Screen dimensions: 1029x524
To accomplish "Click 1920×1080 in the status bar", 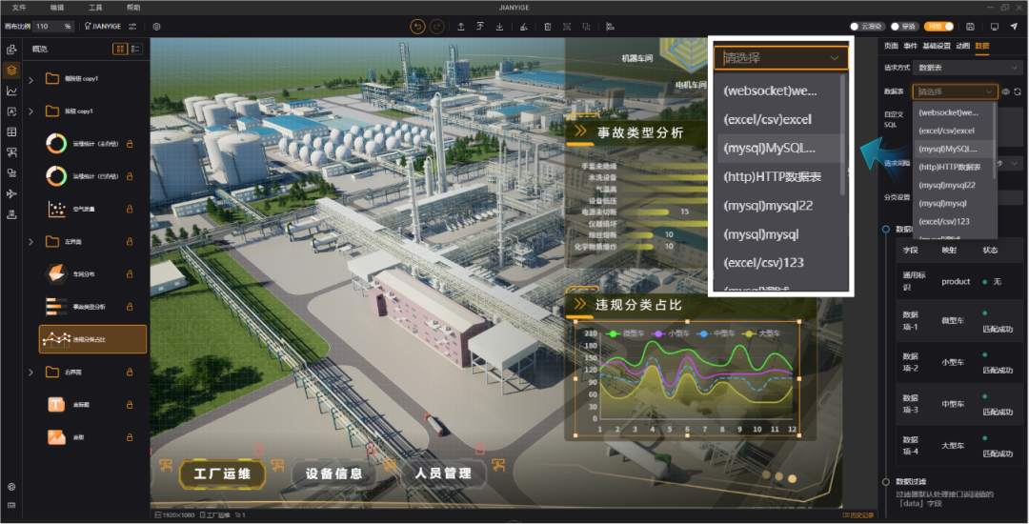I will coord(174,515).
